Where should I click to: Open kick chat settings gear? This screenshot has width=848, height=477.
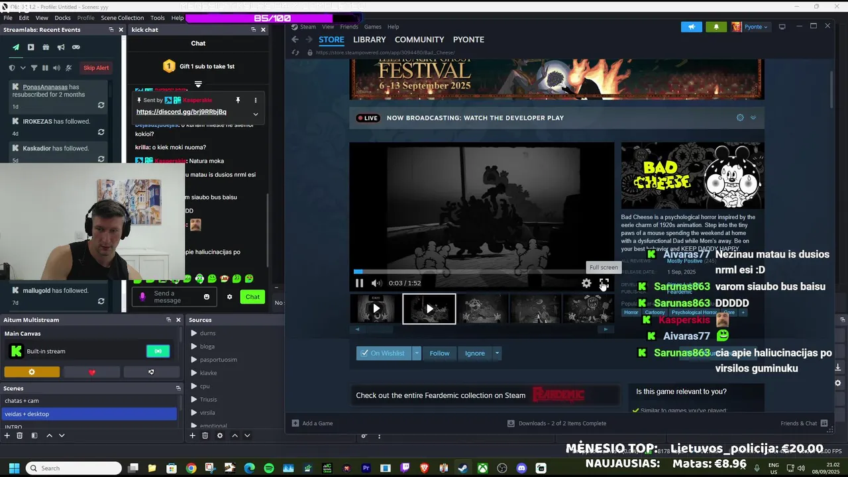(229, 297)
